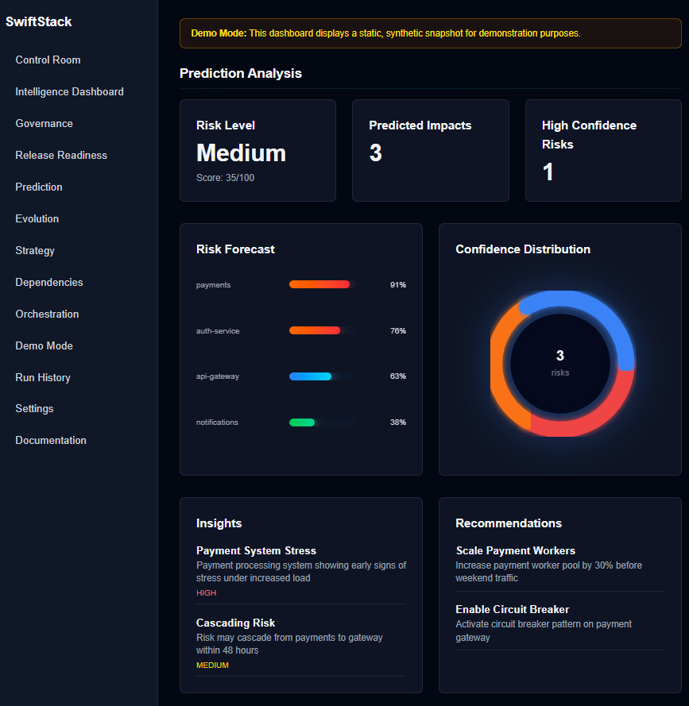Open the Evolution section
689x706 pixels.
37,218
